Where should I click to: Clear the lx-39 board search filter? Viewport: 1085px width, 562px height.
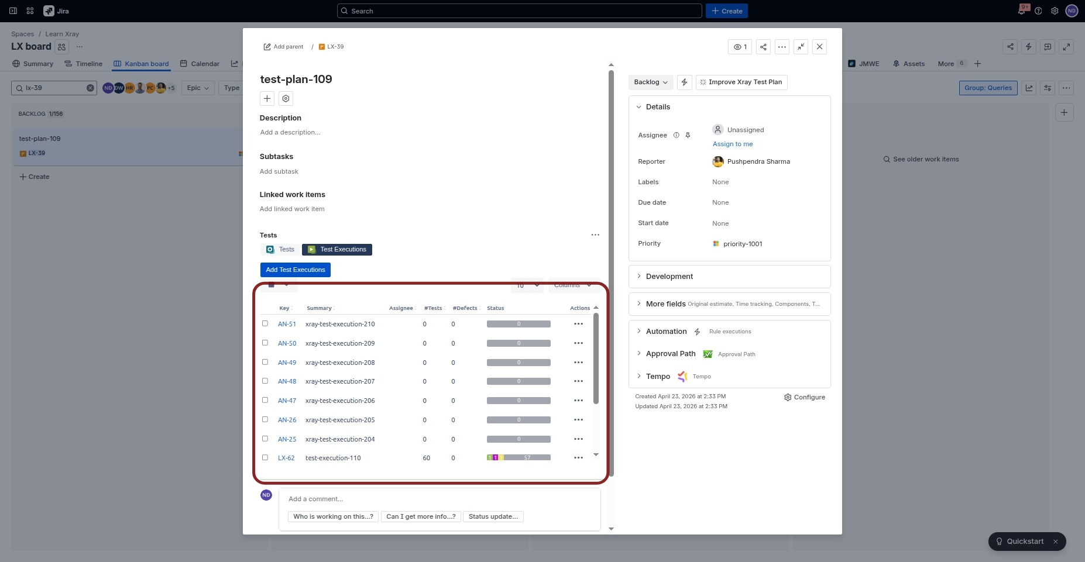point(90,88)
